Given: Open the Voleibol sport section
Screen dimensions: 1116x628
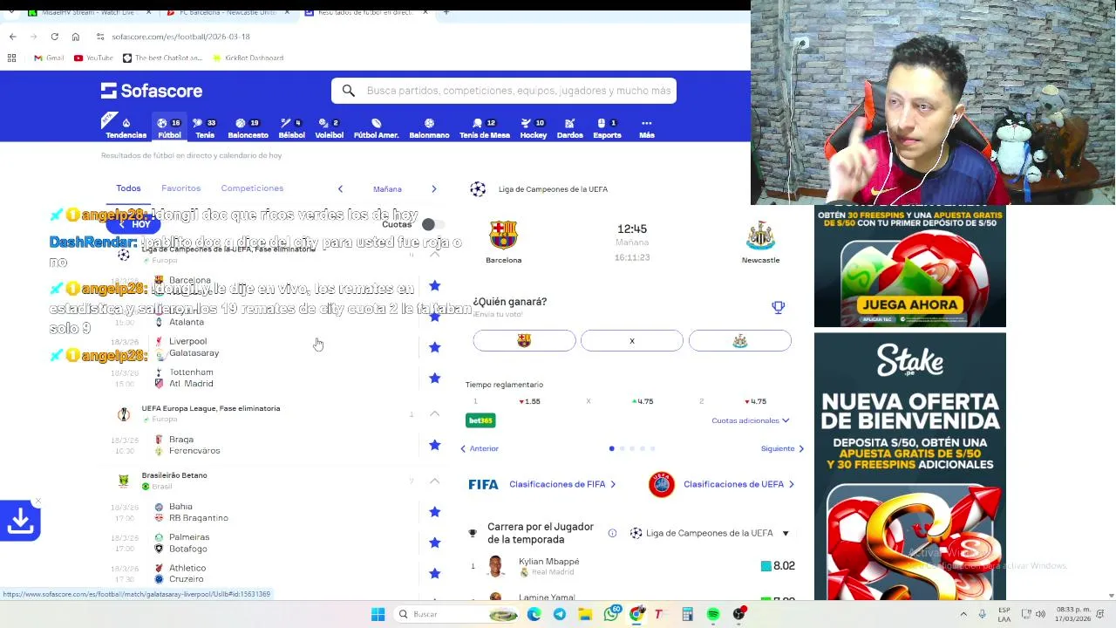Looking at the screenshot, I should pyautogui.click(x=329, y=128).
